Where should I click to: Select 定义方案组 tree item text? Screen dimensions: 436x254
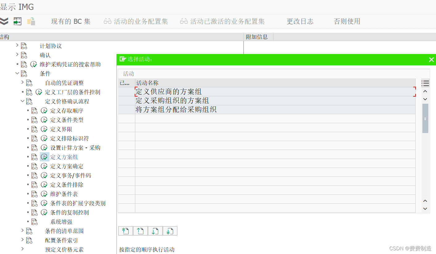[x=64, y=157]
